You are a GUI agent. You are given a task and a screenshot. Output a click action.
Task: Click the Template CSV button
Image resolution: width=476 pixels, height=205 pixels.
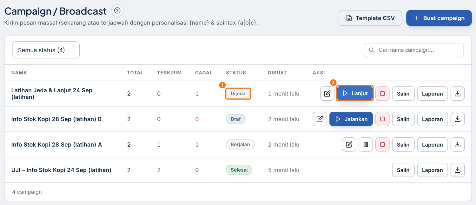point(370,18)
